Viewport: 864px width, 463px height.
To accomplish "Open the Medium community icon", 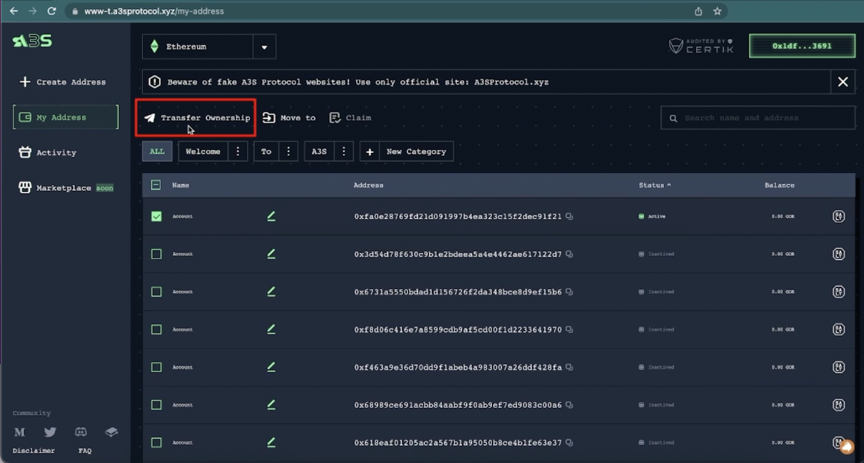I will pos(19,432).
